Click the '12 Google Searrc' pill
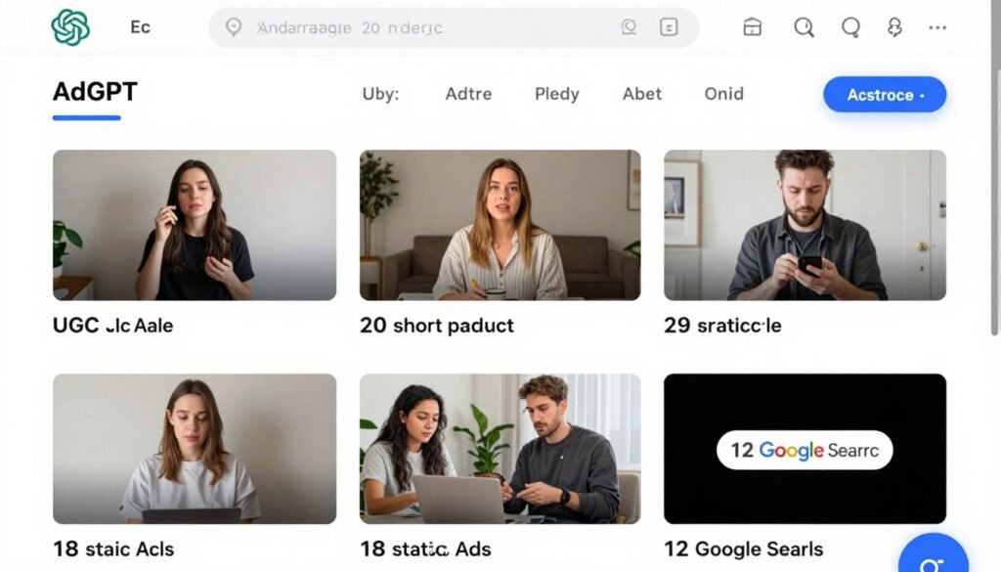This screenshot has width=1001, height=572. click(x=805, y=450)
